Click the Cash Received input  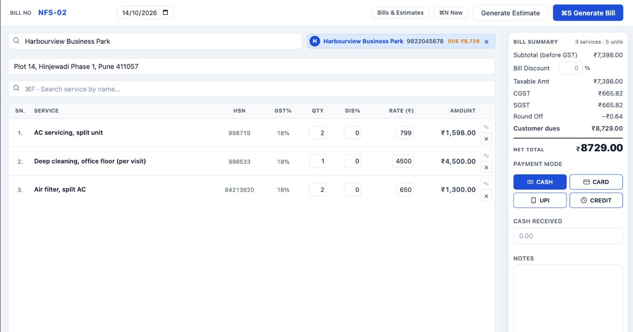tap(568, 236)
